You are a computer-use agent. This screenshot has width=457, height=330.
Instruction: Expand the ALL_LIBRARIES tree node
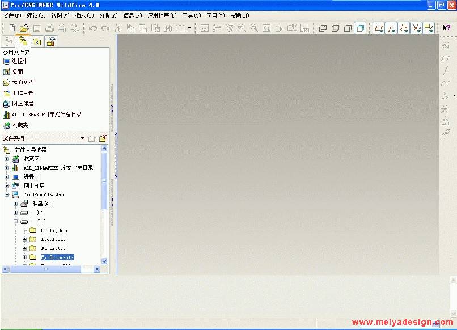6,168
